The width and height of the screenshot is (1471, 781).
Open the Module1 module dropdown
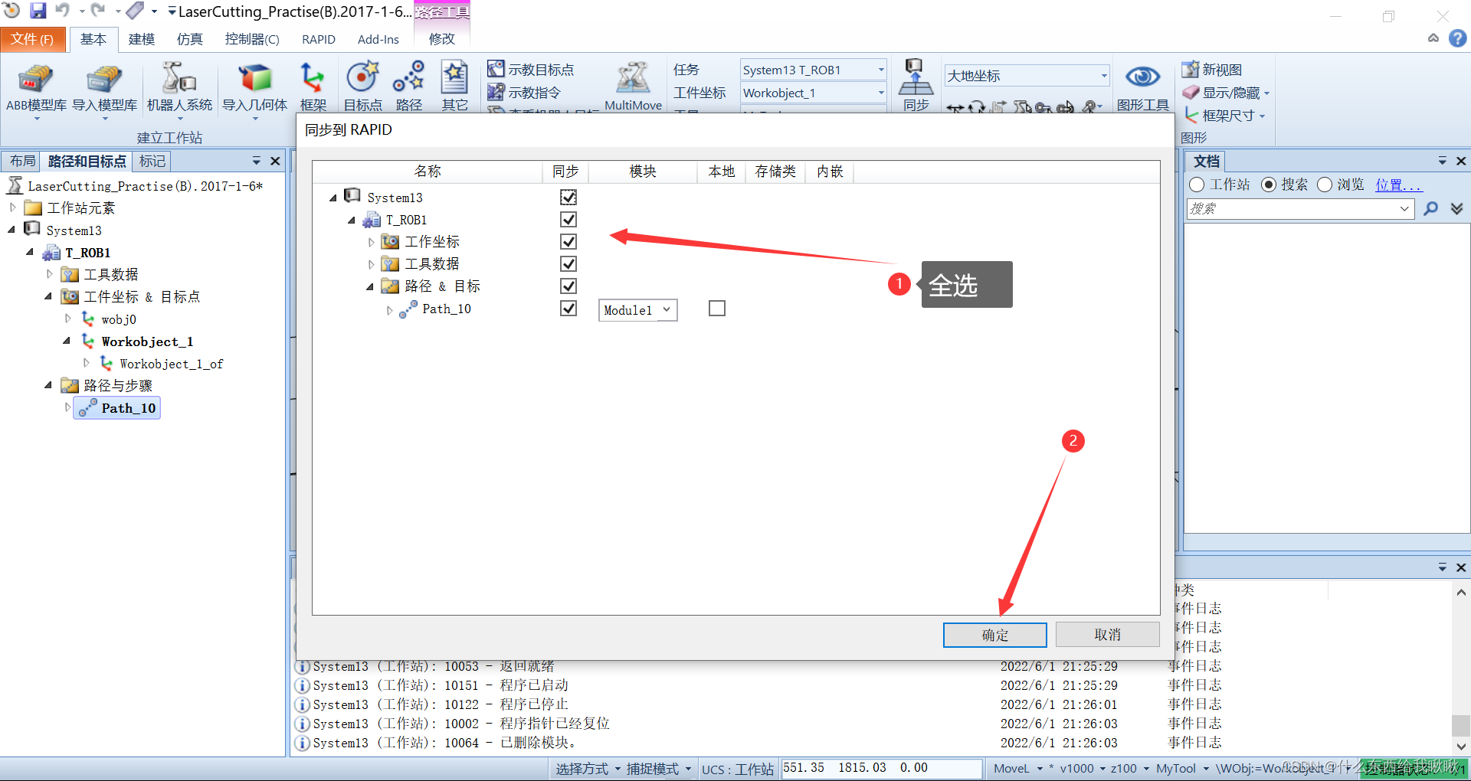pos(637,309)
